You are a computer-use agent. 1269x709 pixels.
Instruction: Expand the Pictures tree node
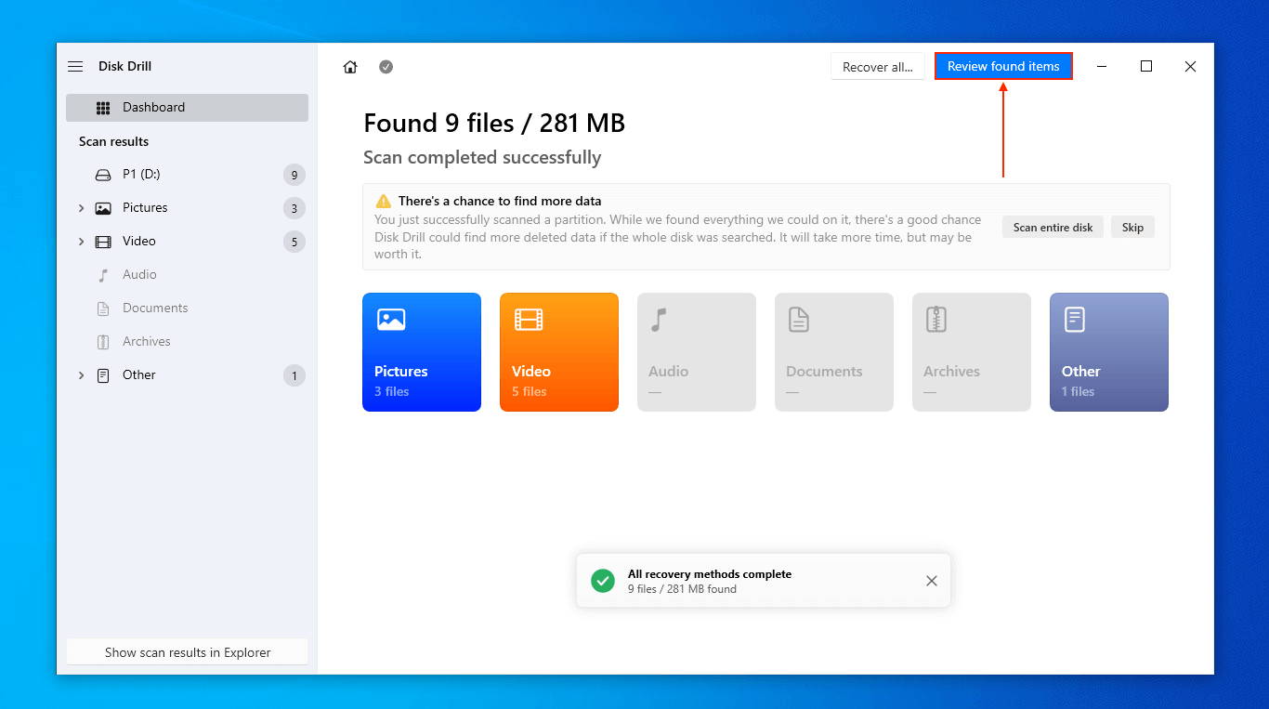[x=81, y=208]
